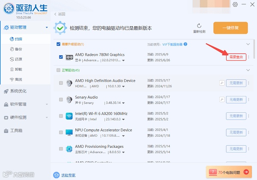Expand the 软件管理 sidebar menu arrow
Viewport: 257px width, 180px height.
point(47,104)
